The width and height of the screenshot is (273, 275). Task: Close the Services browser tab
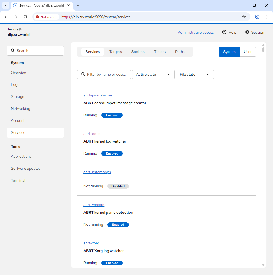coord(69,5)
